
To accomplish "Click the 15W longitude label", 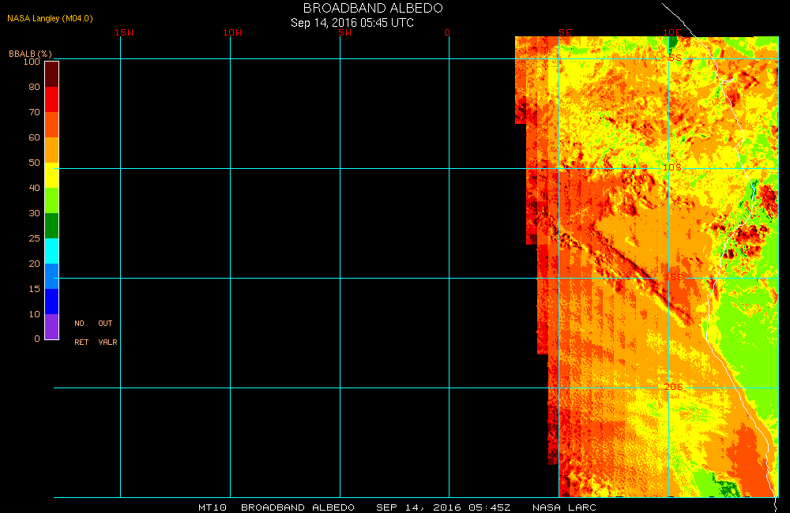I will click(x=123, y=32).
